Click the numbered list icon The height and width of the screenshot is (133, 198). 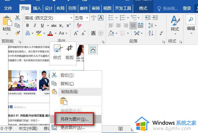tap(122, 18)
